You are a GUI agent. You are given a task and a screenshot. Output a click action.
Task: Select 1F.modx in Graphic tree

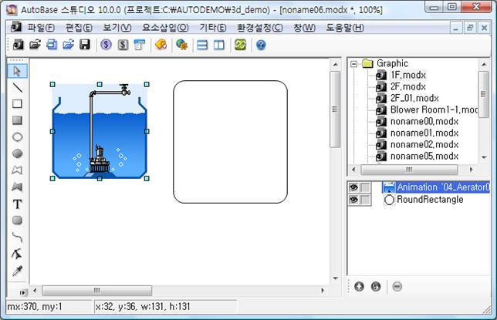408,75
